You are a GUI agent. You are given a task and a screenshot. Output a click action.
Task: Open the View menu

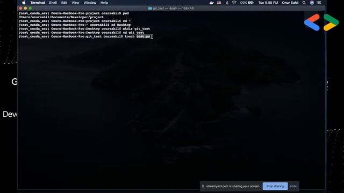click(75, 3)
